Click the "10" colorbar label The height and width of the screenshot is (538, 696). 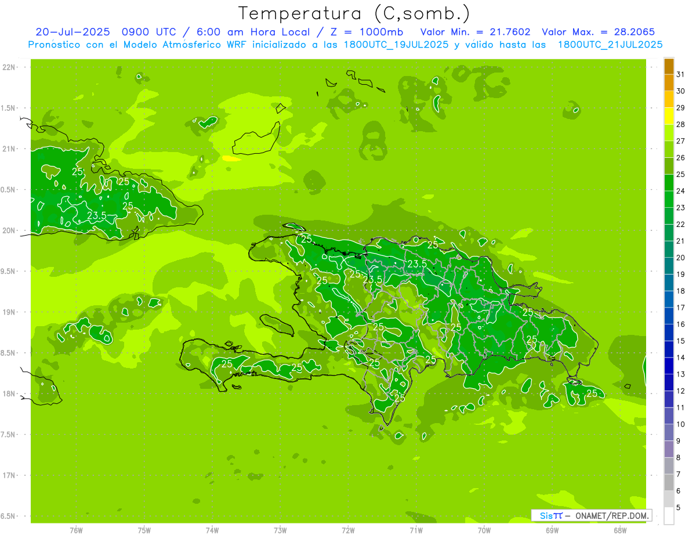coord(680,424)
